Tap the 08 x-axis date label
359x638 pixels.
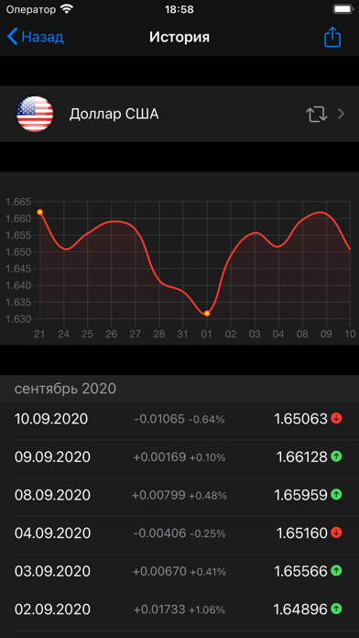pos(302,334)
